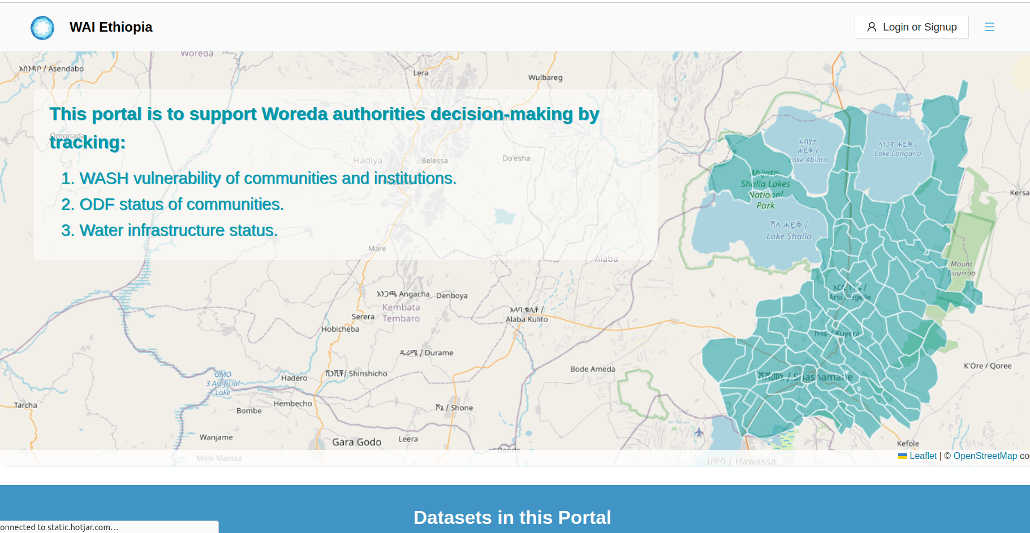Screen dimensions: 1030x533
Task: Click the Hembecho town label
Action: pyautogui.click(x=292, y=404)
